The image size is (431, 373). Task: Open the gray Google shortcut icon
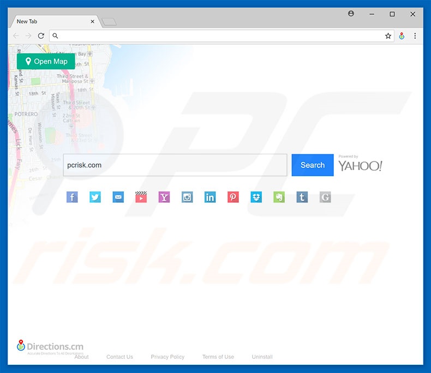tap(325, 197)
